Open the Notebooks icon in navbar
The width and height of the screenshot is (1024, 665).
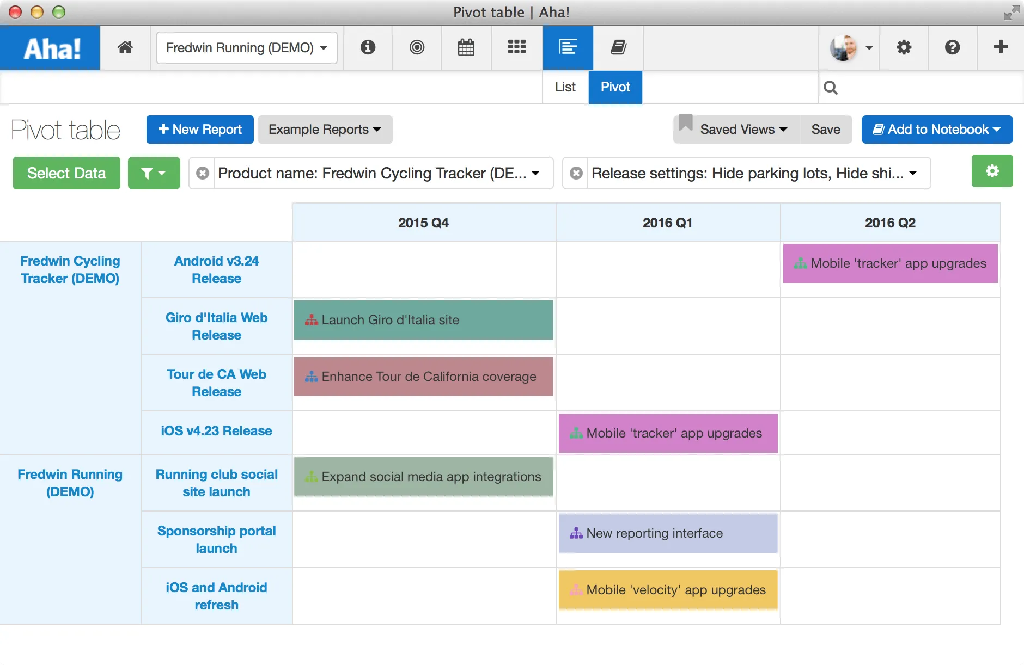[618, 47]
